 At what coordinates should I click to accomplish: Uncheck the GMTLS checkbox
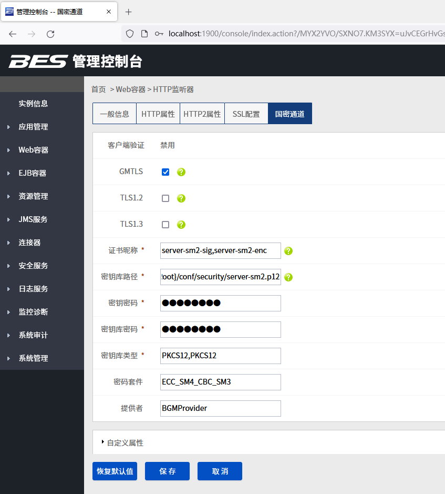click(x=165, y=172)
